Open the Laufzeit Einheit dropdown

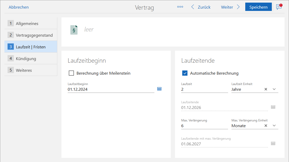click(274, 89)
